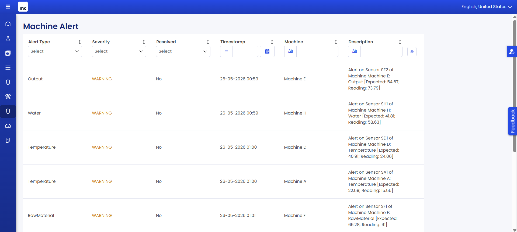Screen dimensions: 517x232
Task: Open the newspaper sidebar icon
Action: [x=8, y=53]
